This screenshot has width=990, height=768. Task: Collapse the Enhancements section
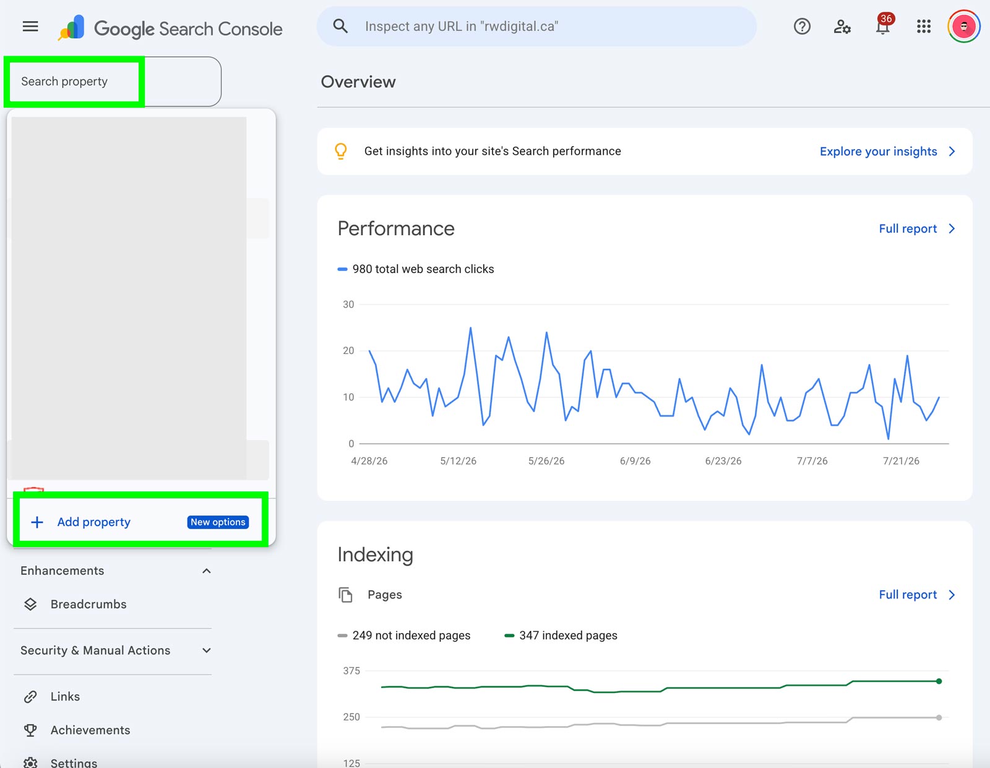click(207, 571)
